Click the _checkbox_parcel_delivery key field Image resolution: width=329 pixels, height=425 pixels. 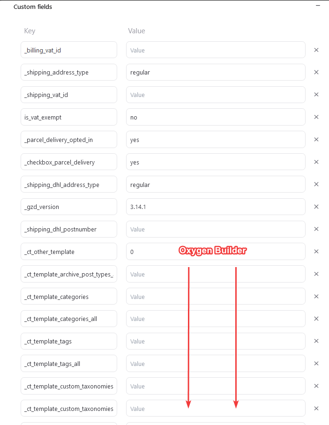(69, 162)
